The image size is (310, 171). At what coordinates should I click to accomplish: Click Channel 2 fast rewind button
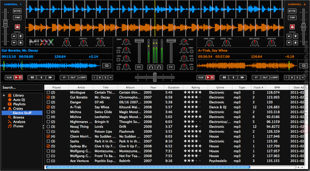(224, 78)
